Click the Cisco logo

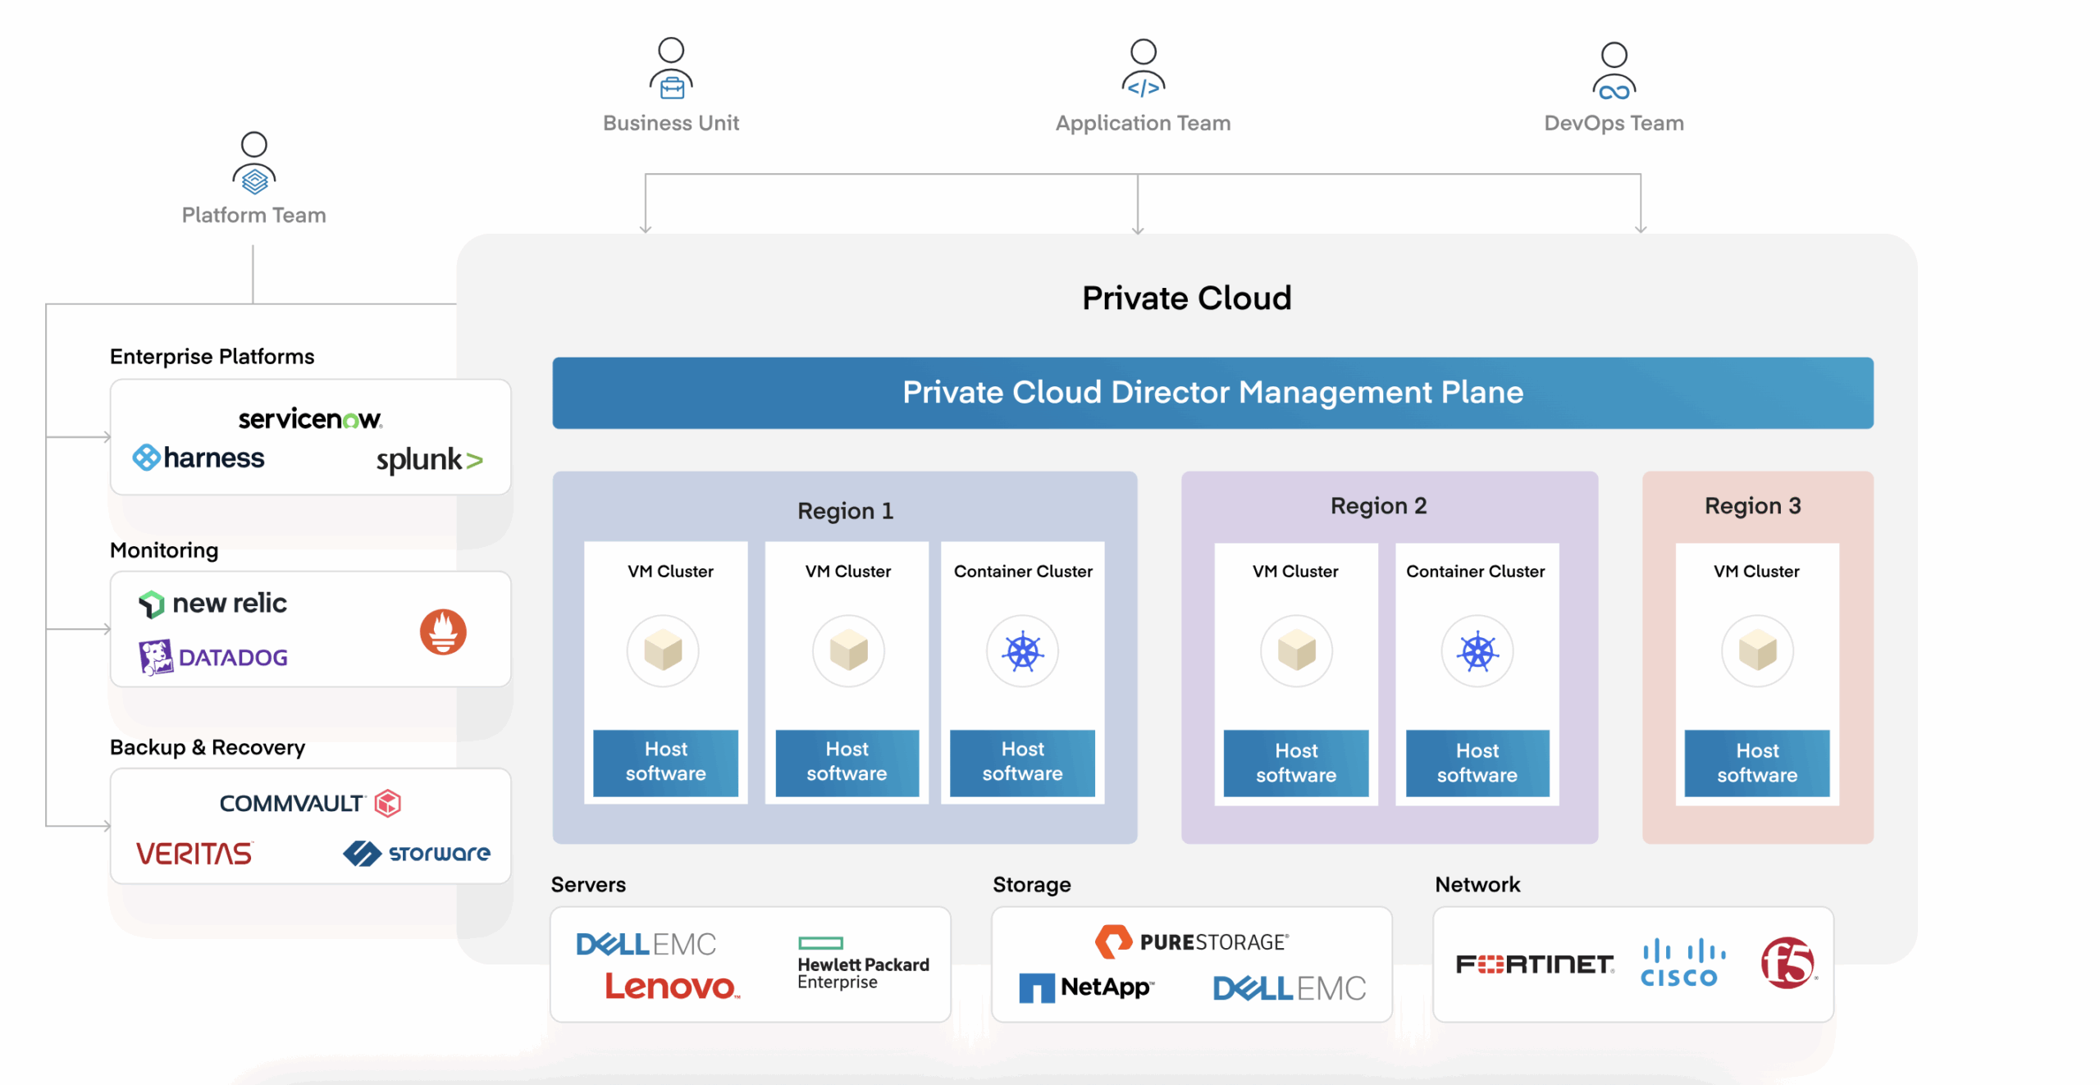click(1682, 963)
